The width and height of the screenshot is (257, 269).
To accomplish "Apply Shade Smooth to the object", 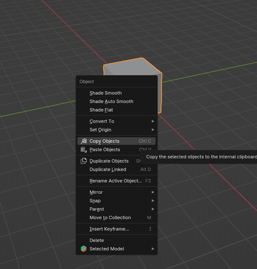I will pyautogui.click(x=106, y=93).
